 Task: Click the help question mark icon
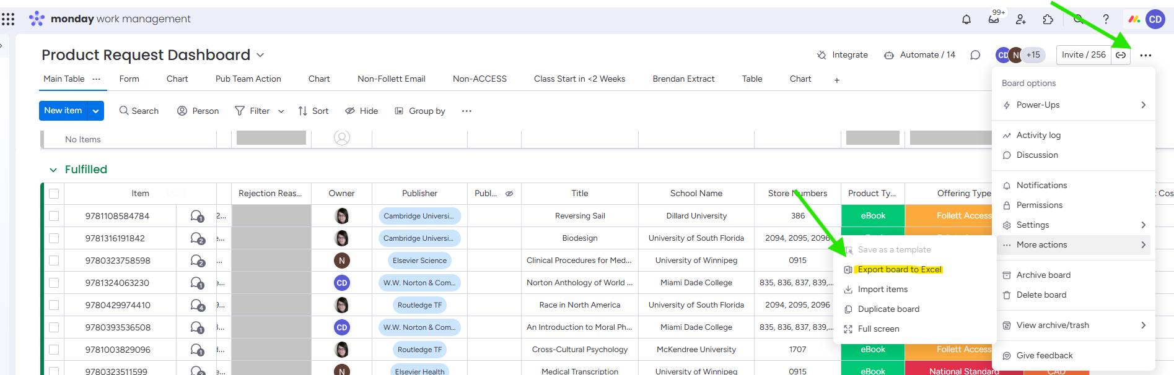[x=1106, y=19]
